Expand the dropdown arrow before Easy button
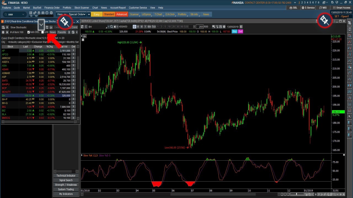 pyautogui.click(x=89, y=14)
